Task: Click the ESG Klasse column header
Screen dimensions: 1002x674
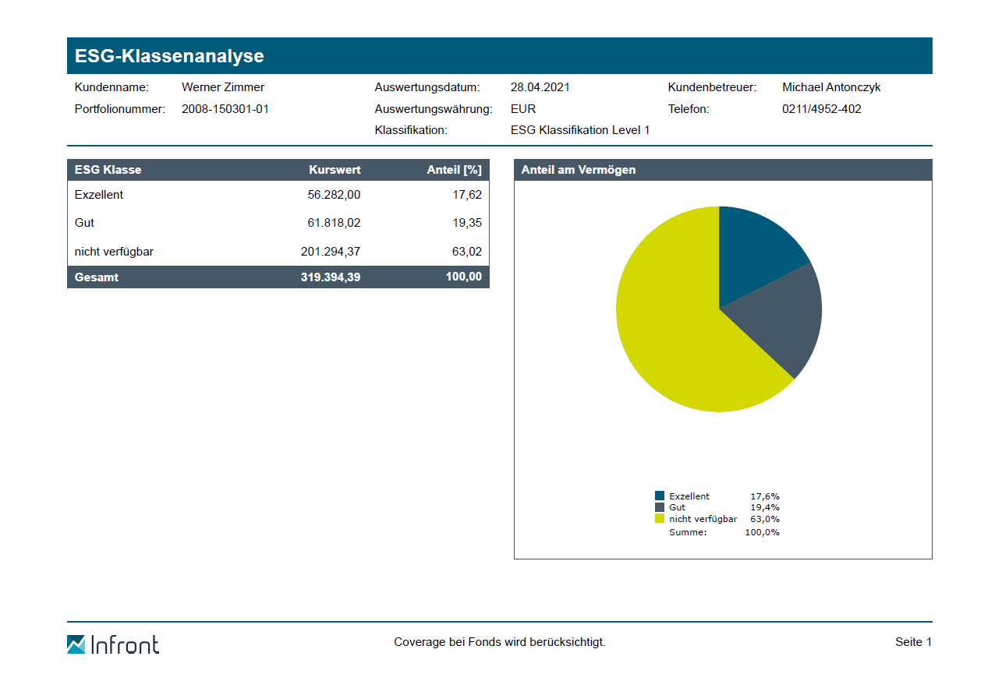Action: tap(108, 170)
